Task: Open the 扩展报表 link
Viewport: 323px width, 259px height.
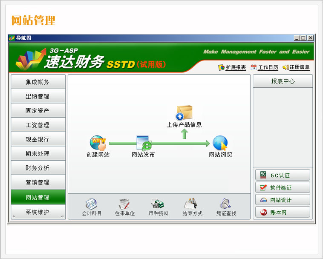Action: point(236,68)
